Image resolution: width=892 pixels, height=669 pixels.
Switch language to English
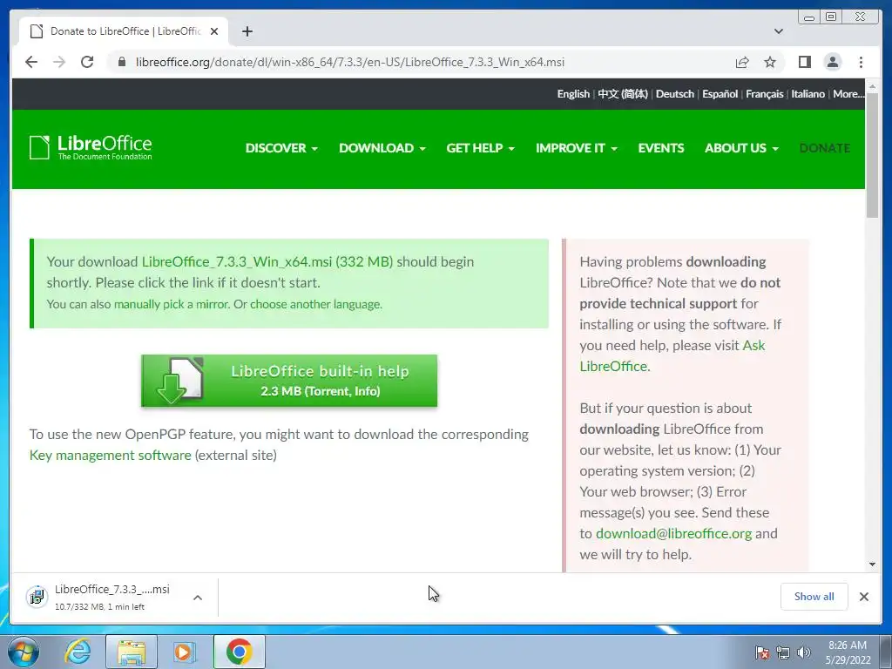point(573,94)
